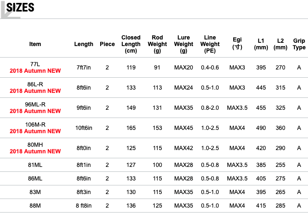This screenshot has width=308, height=215.
Task: Click the 106M-R item name
Action: click(35, 125)
